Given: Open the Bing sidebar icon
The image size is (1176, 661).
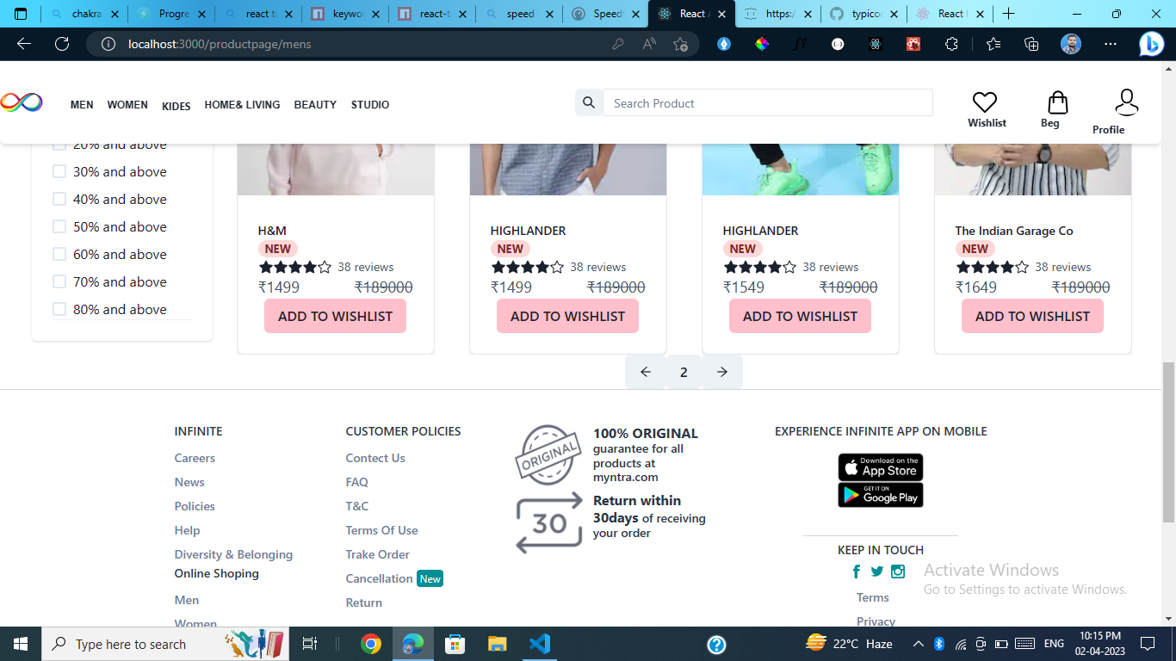Looking at the screenshot, I should [1151, 44].
